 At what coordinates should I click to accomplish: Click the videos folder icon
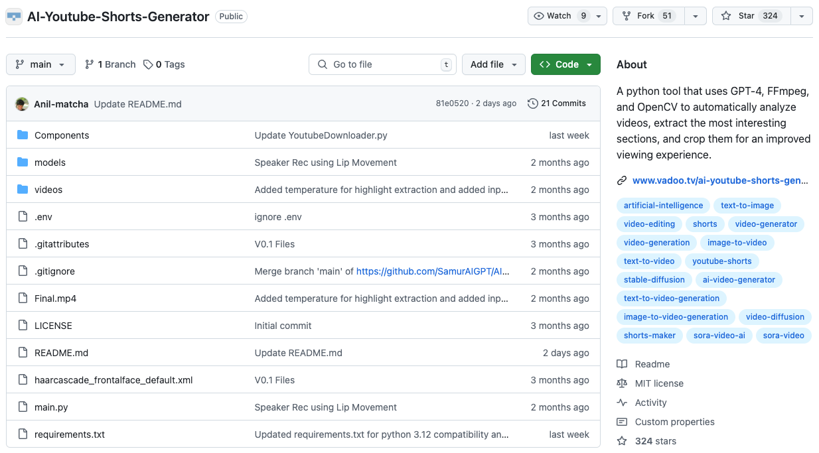[x=23, y=189]
